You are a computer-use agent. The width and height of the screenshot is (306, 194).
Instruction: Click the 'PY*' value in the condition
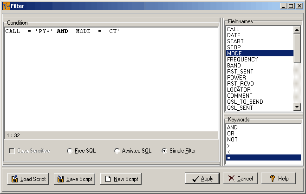(44, 31)
